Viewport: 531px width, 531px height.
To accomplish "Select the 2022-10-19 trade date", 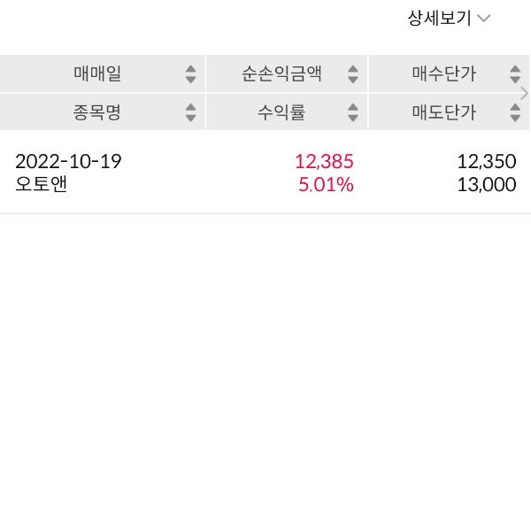I will [68, 162].
